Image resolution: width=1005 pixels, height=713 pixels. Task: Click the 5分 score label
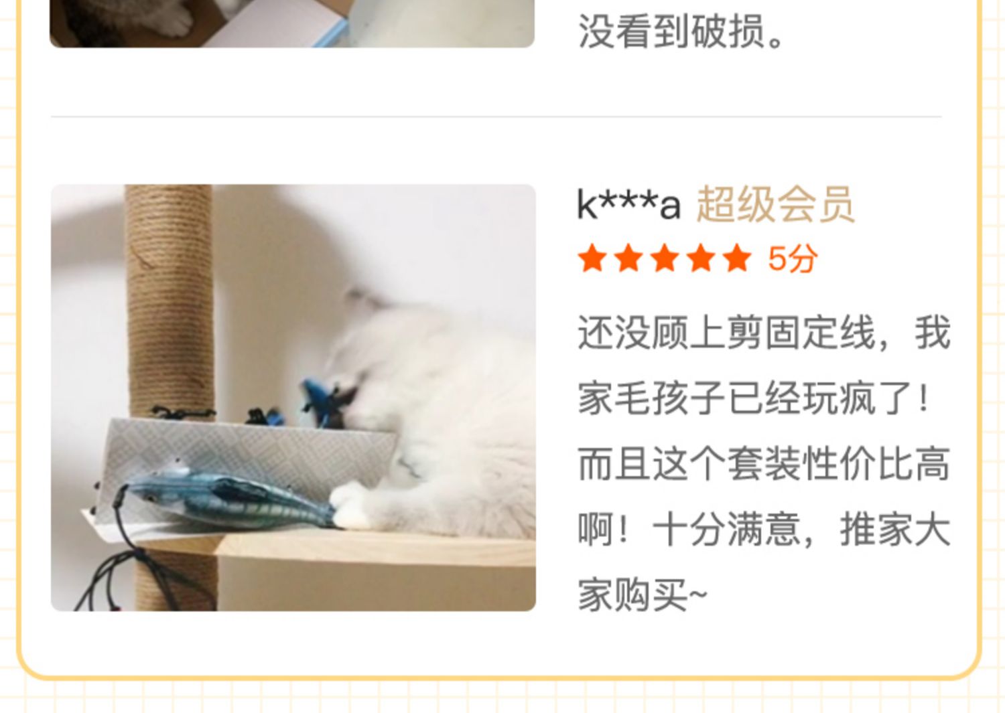point(793,259)
